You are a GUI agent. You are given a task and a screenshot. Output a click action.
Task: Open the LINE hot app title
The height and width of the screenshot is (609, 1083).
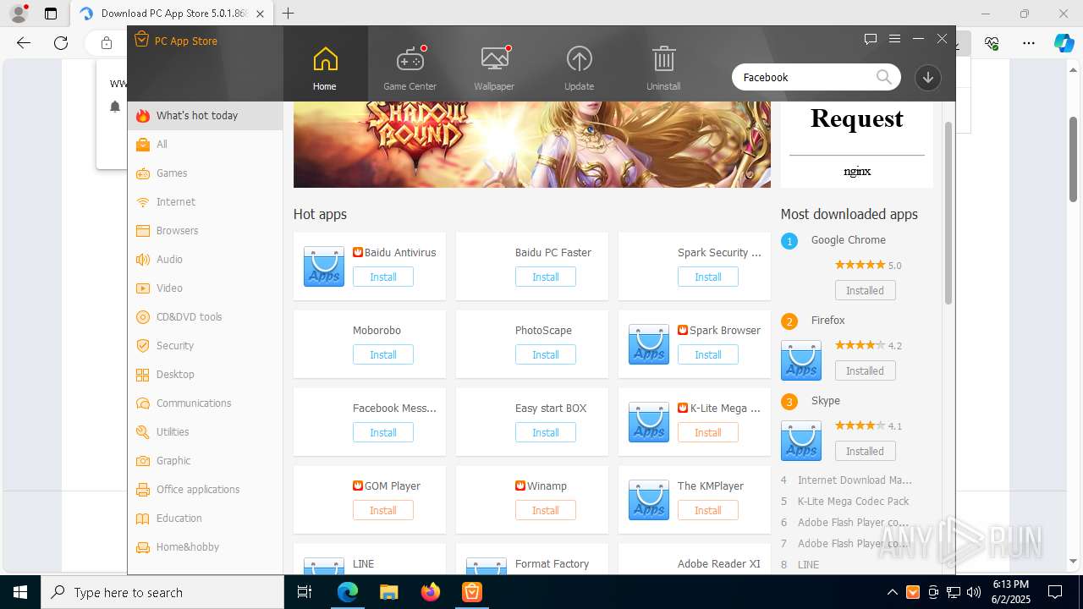click(363, 564)
